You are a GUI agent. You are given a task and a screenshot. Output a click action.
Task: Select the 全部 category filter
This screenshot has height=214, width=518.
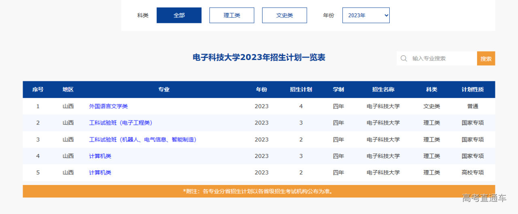pos(179,15)
